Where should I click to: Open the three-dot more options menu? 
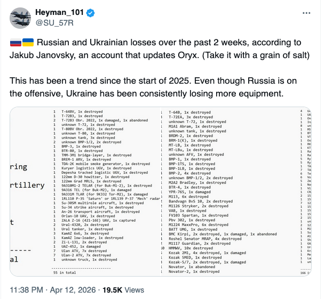306,12
